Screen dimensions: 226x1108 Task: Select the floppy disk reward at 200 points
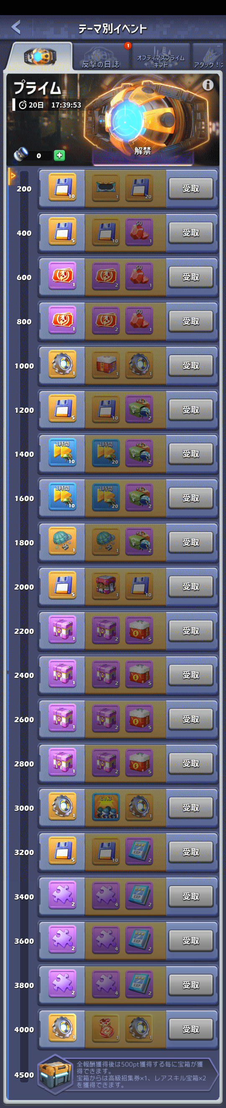point(62,187)
